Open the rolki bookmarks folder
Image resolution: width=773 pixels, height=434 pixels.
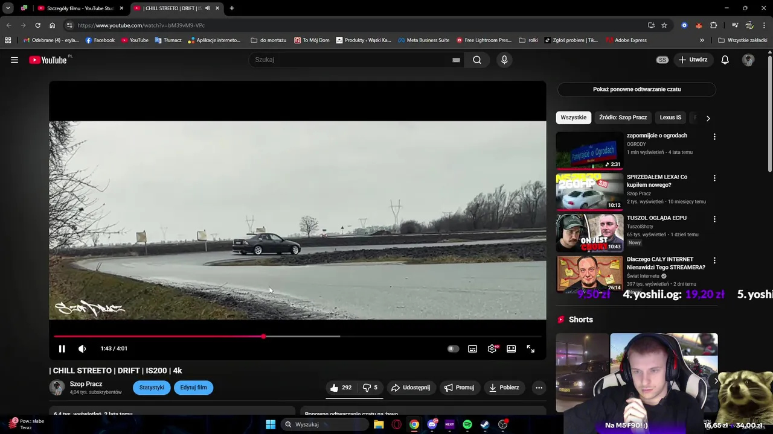[x=528, y=40]
